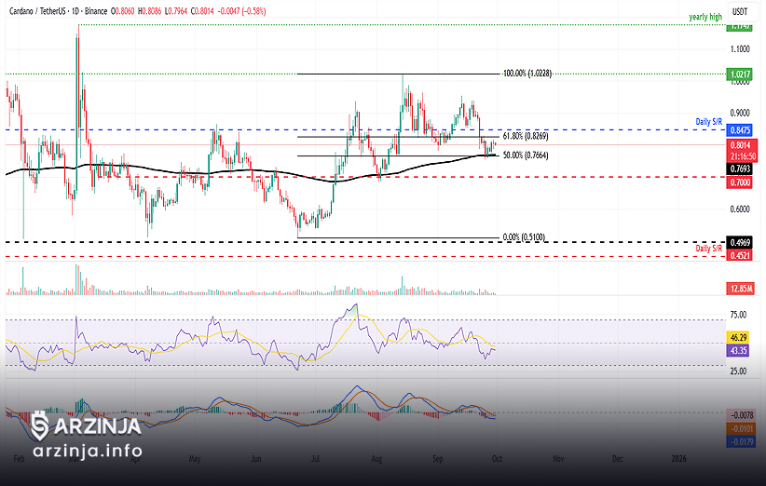Open the arzinja.info website link

[87, 451]
